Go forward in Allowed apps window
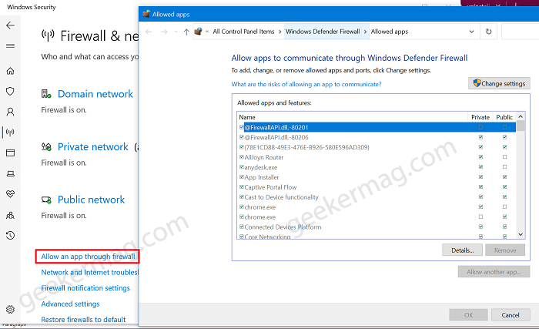The width and height of the screenshot is (539, 329). [x=164, y=32]
